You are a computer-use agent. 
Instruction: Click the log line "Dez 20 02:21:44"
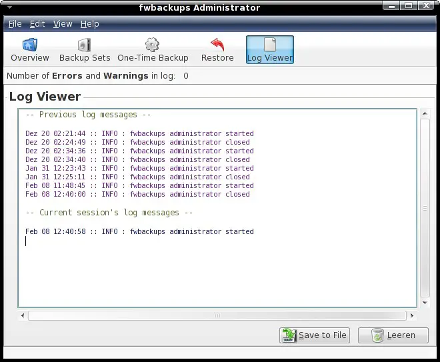pos(139,133)
